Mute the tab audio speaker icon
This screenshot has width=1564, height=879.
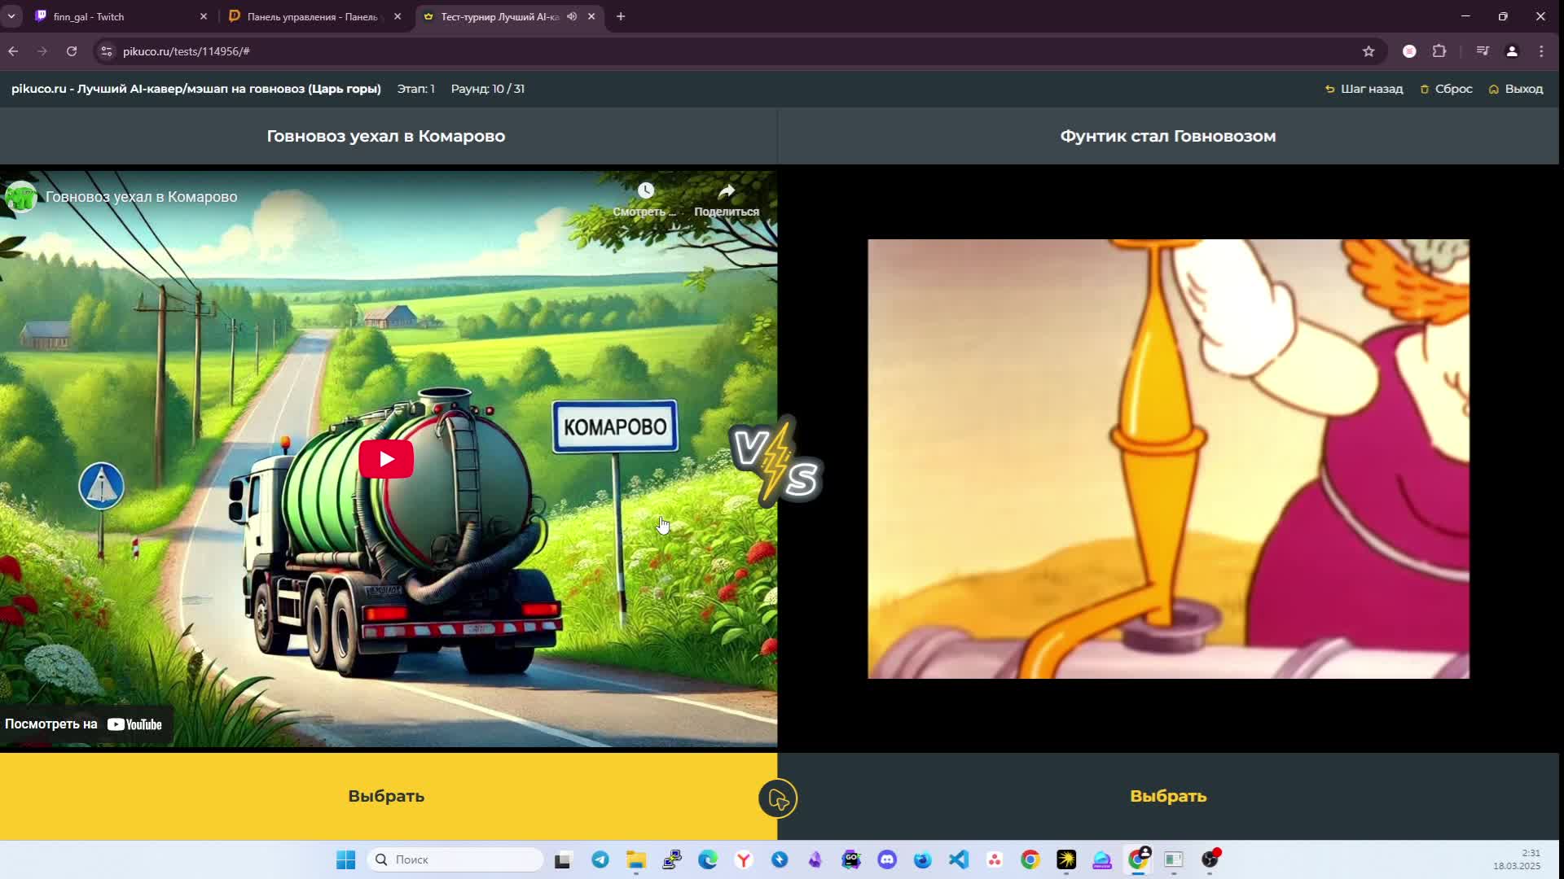pyautogui.click(x=572, y=16)
